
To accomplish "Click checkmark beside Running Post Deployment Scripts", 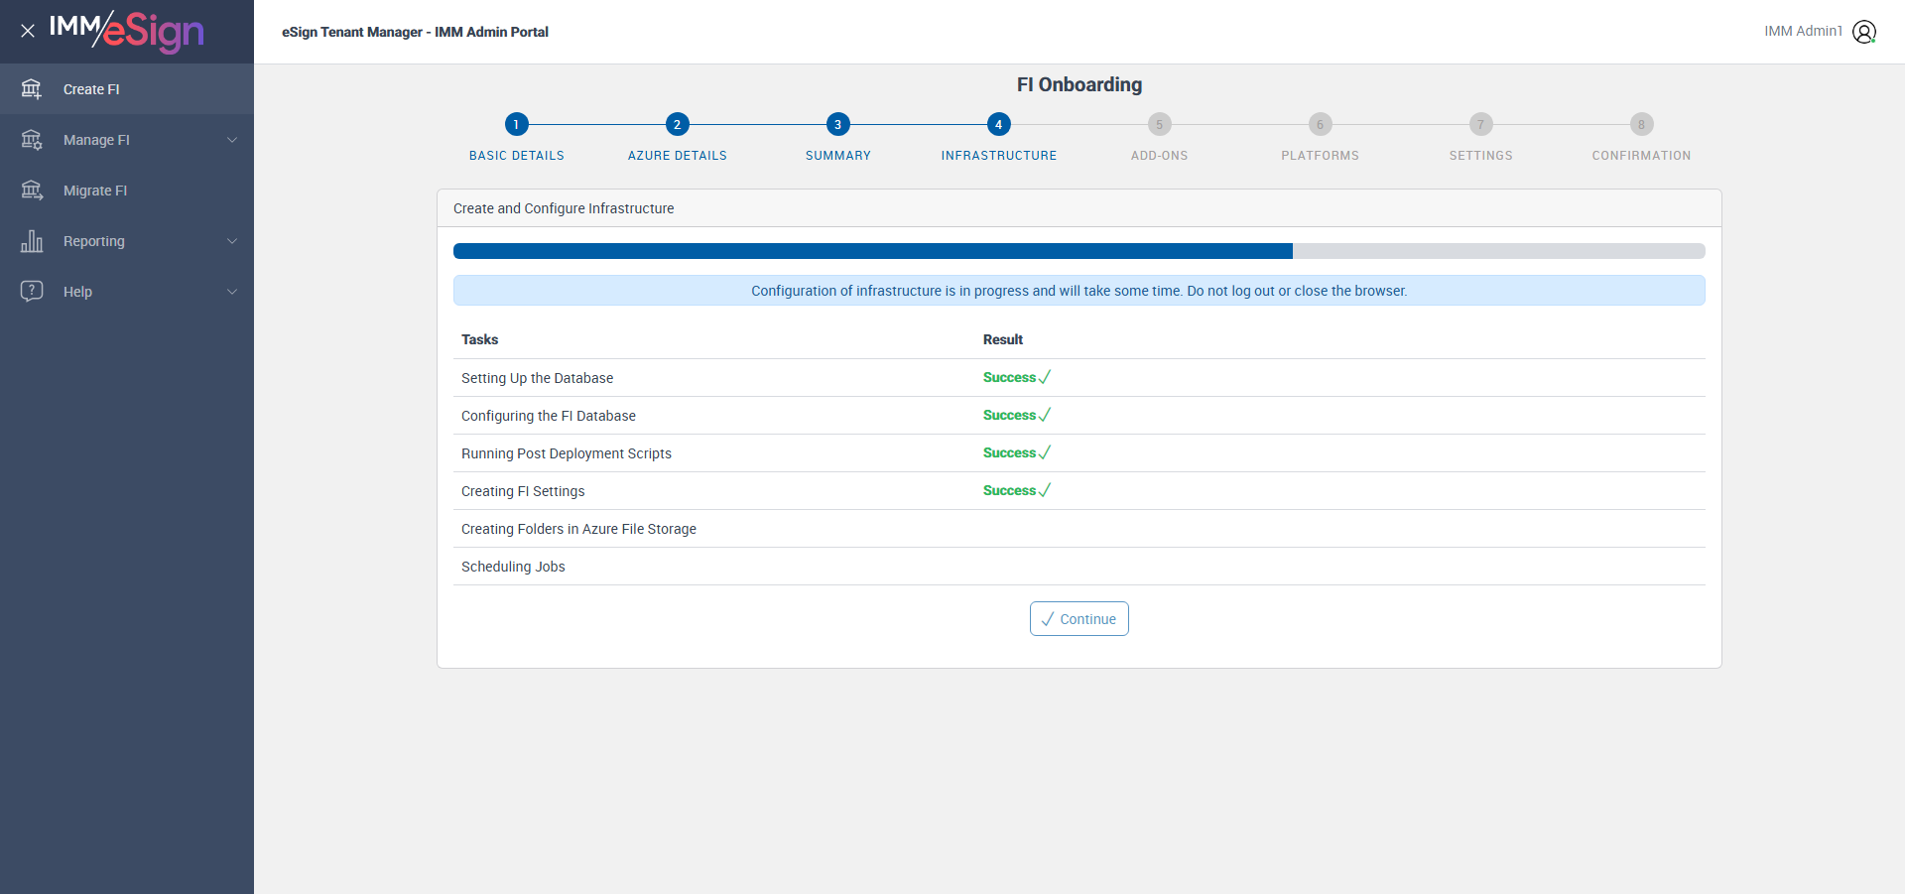I will click(1045, 452).
